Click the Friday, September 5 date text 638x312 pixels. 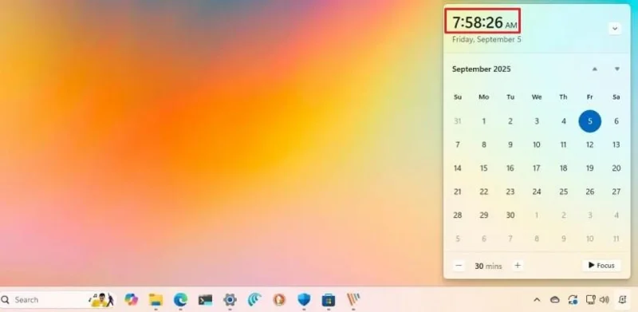click(x=486, y=40)
